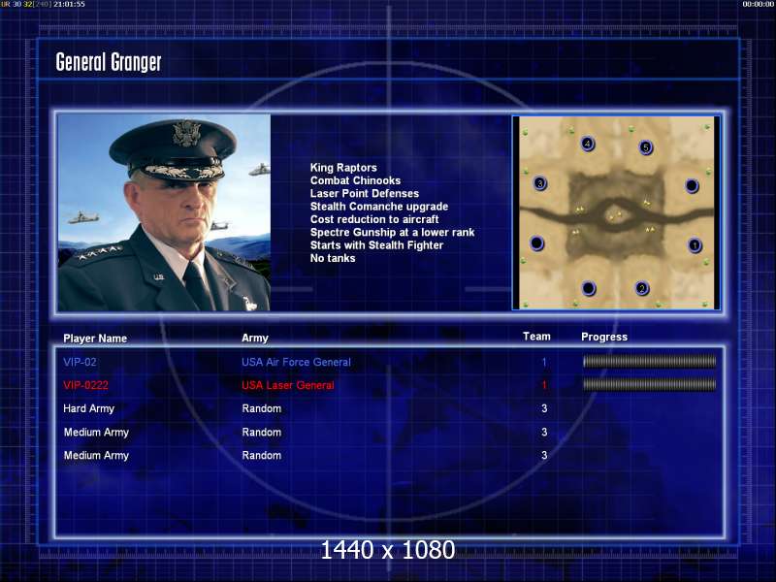Click the Cost reduction to aircraft line
Screen dimensions: 776x582
[374, 219]
